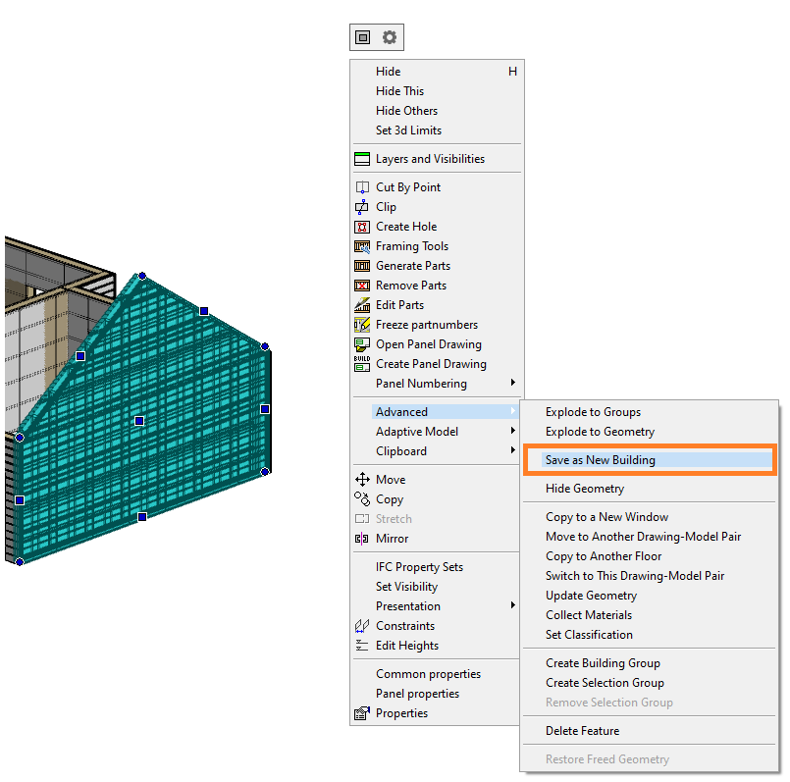Choose Explode to Groups
The width and height of the screenshot is (790, 782).
593,412
